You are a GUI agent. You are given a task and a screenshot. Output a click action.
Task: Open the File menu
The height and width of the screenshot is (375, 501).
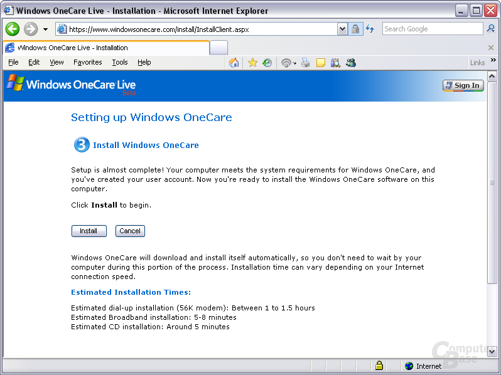(x=13, y=62)
